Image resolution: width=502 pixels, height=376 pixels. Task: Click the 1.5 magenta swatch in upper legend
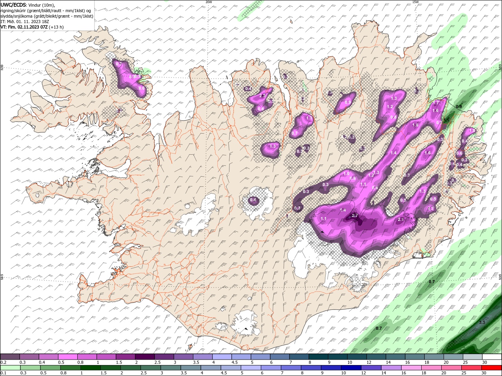(x=125, y=357)
